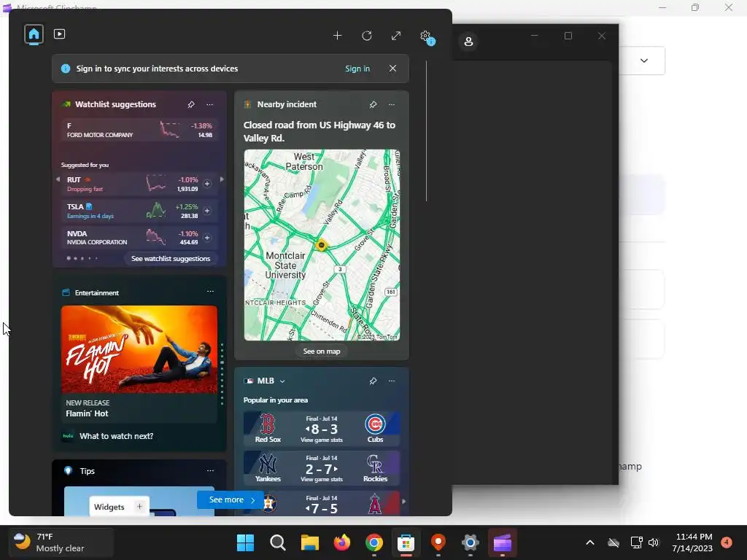Go to previous watchlist suggestion page
Image resolution: width=747 pixels, height=560 pixels.
(58, 179)
